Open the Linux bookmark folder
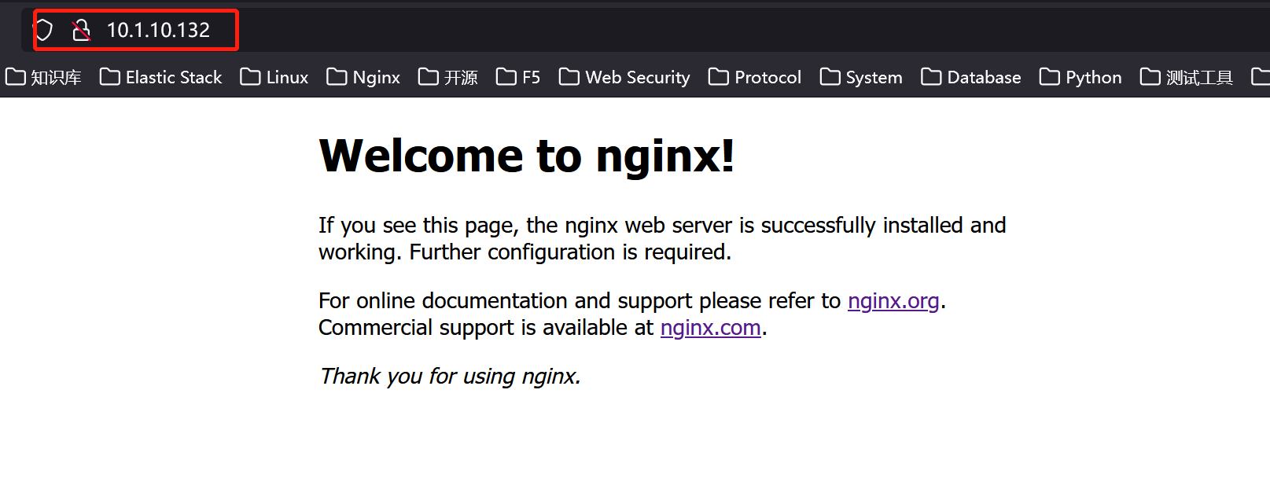Image resolution: width=1270 pixels, height=500 pixels. pos(274,77)
